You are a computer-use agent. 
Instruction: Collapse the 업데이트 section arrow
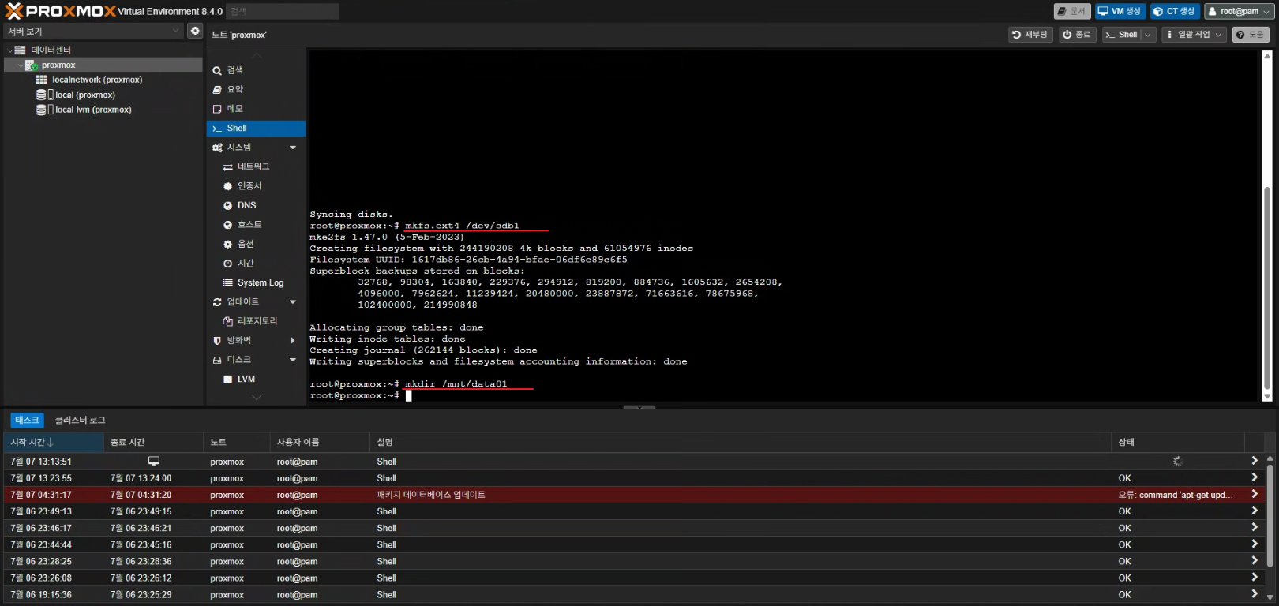tap(293, 302)
